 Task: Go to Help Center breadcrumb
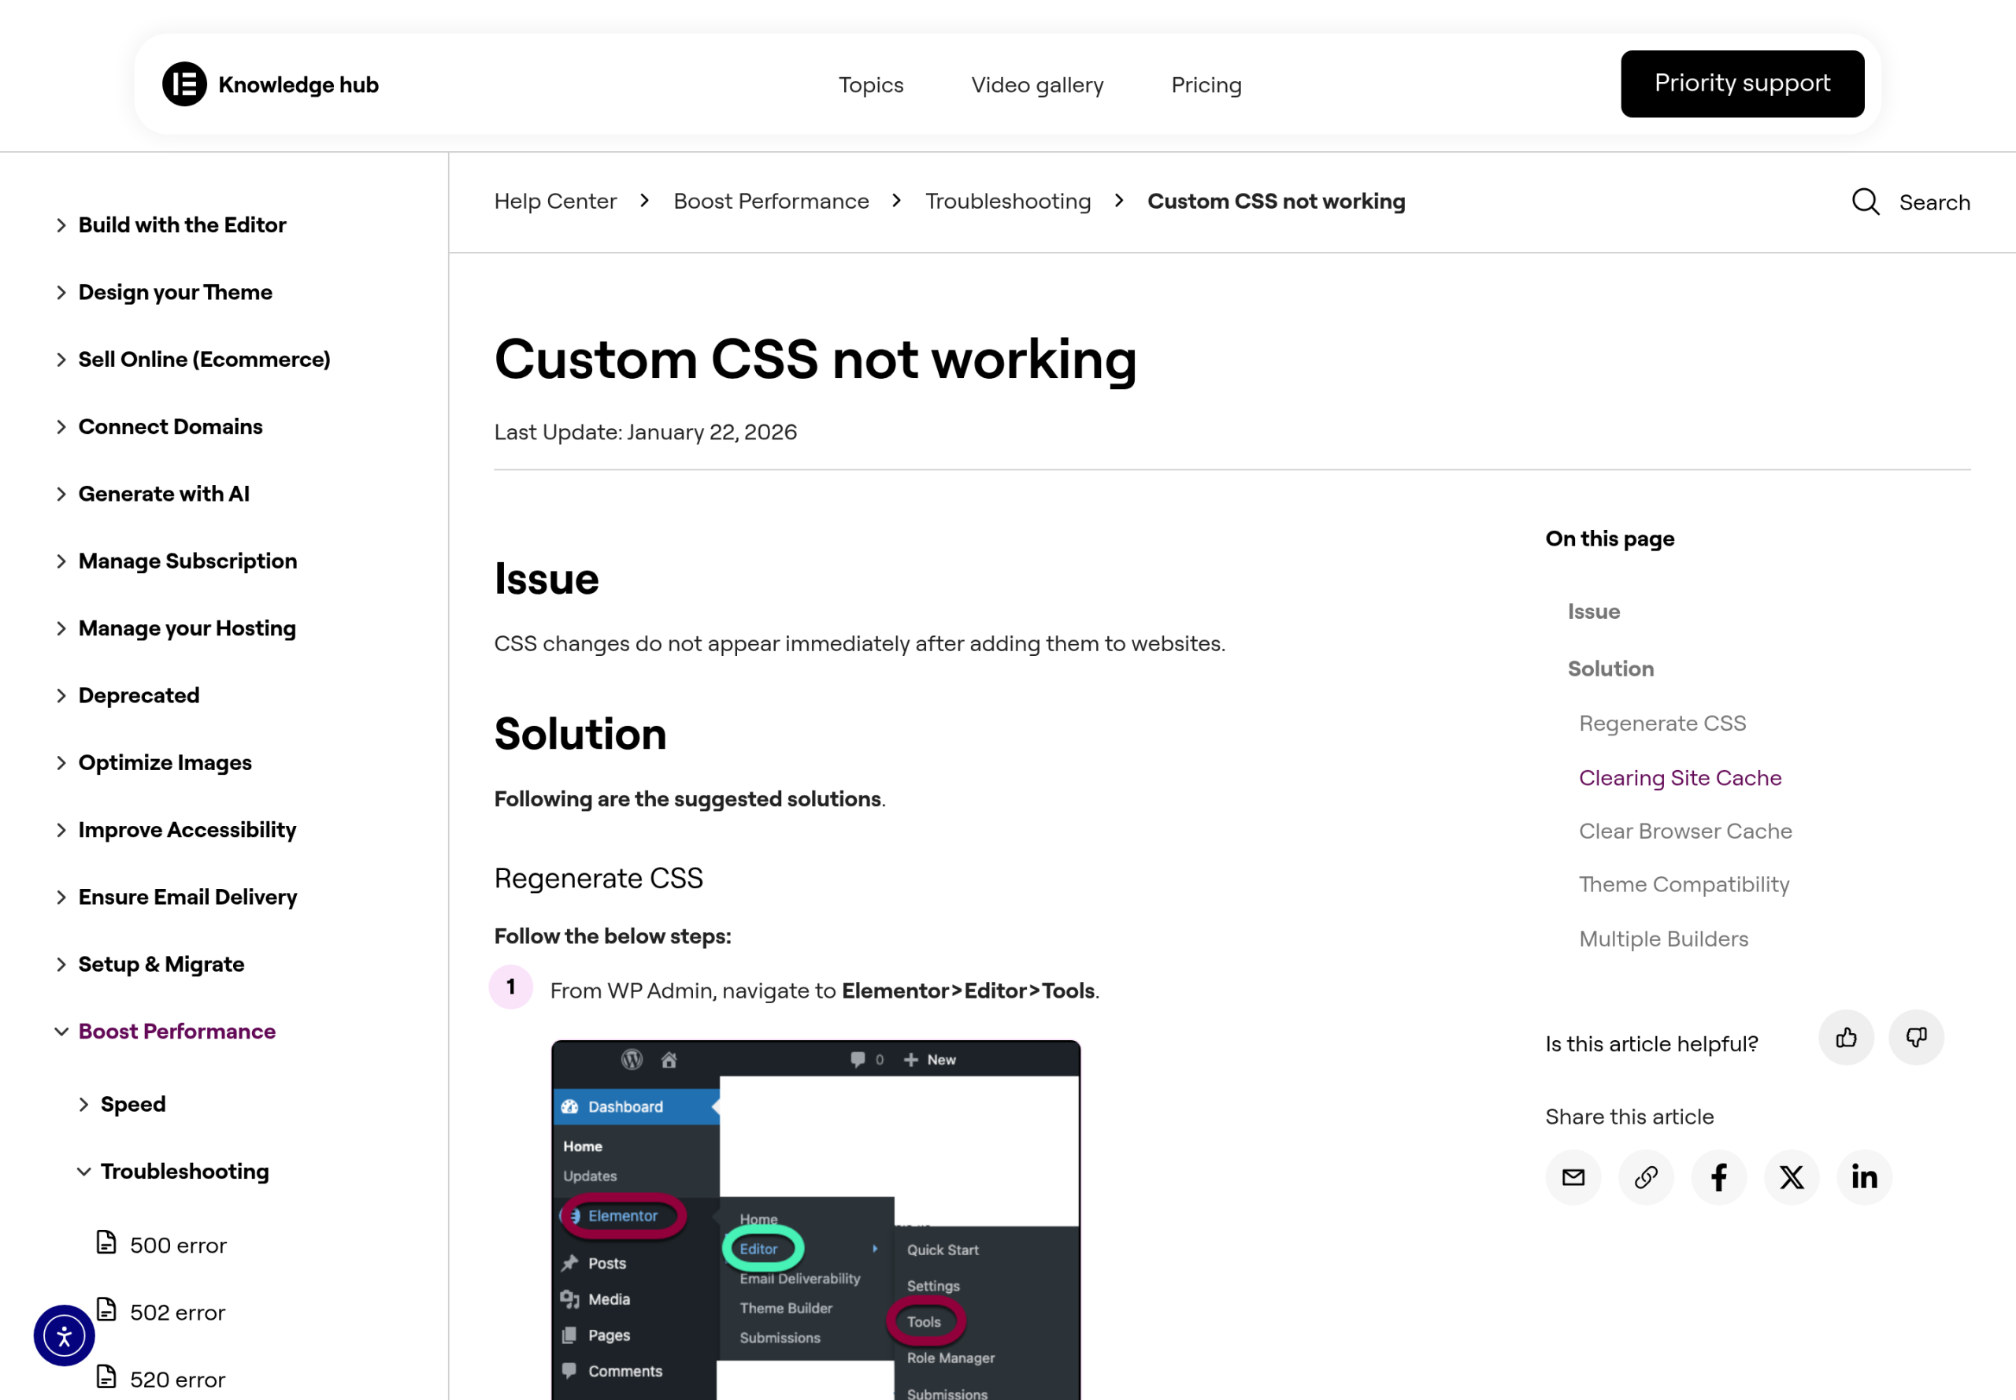click(555, 201)
